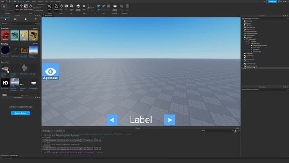Open the teal buildings category thumbnail
Viewport: 289px width, 163px height.
tap(15, 35)
